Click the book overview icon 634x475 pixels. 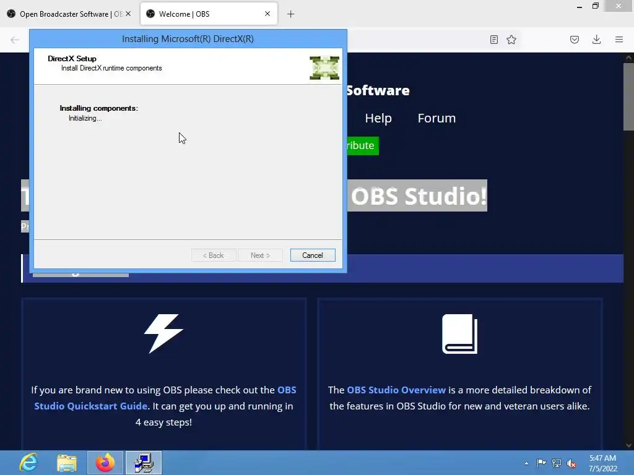(x=460, y=334)
